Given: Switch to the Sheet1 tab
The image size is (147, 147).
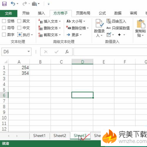Looking at the screenshot, I should click(x=39, y=136).
